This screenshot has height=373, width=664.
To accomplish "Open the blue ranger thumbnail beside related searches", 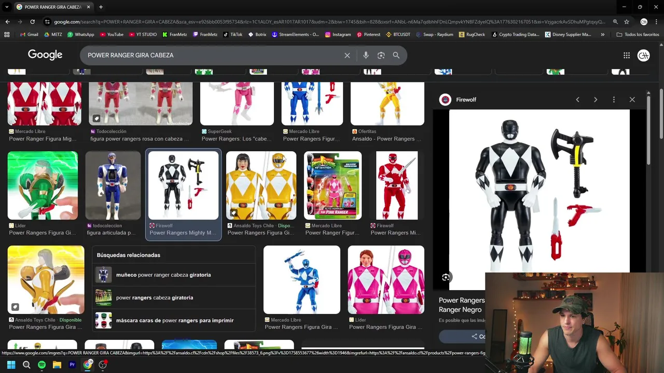I will [x=302, y=280].
